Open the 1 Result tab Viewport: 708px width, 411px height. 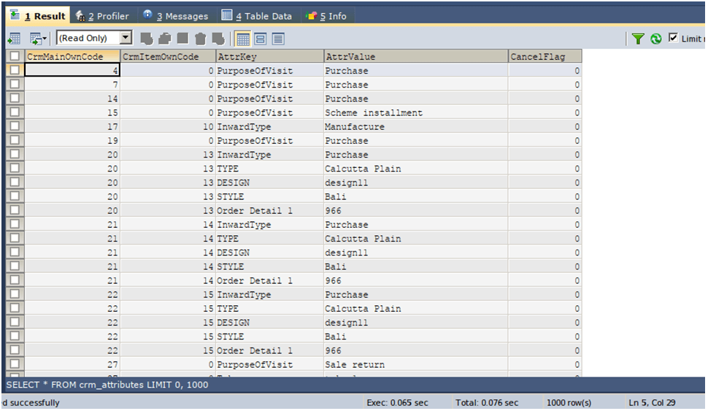coord(39,16)
